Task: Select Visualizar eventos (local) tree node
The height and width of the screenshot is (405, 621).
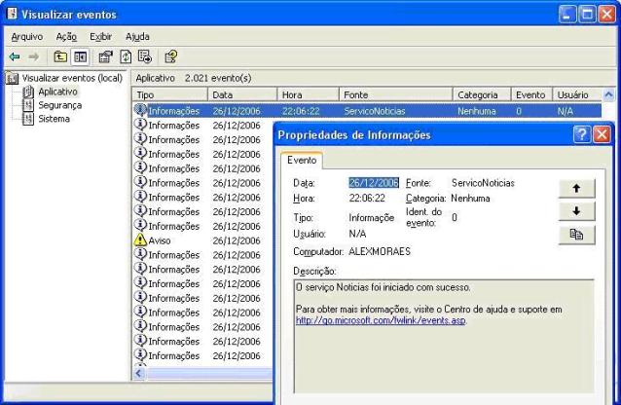Action: pyautogui.click(x=72, y=78)
